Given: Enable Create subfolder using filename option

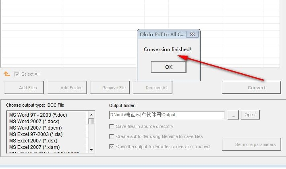Looking at the screenshot, I should tap(112, 136).
